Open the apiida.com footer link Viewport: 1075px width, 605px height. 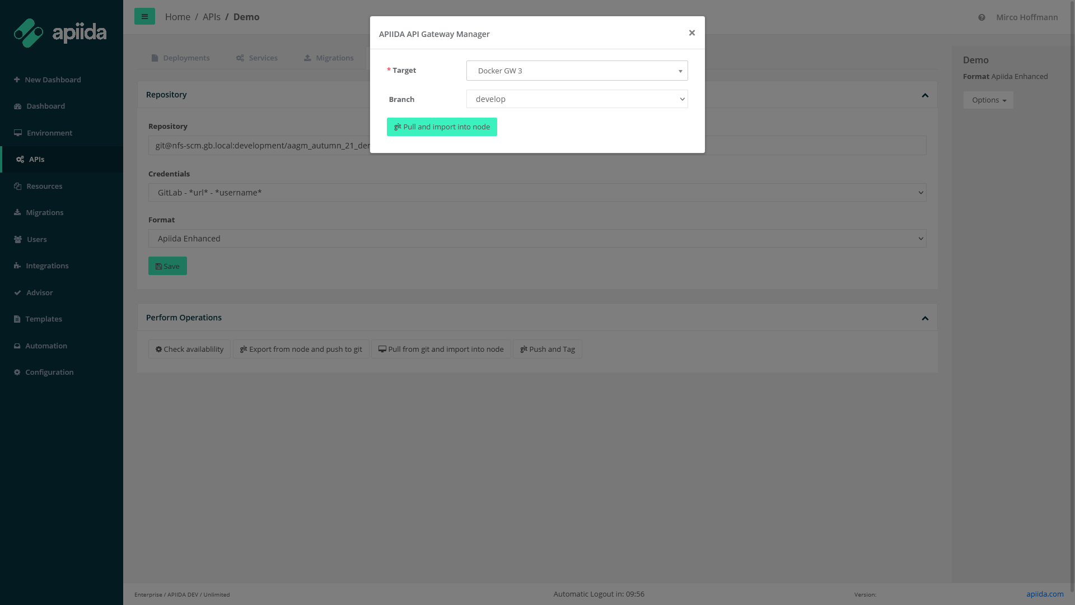coord(1045,594)
